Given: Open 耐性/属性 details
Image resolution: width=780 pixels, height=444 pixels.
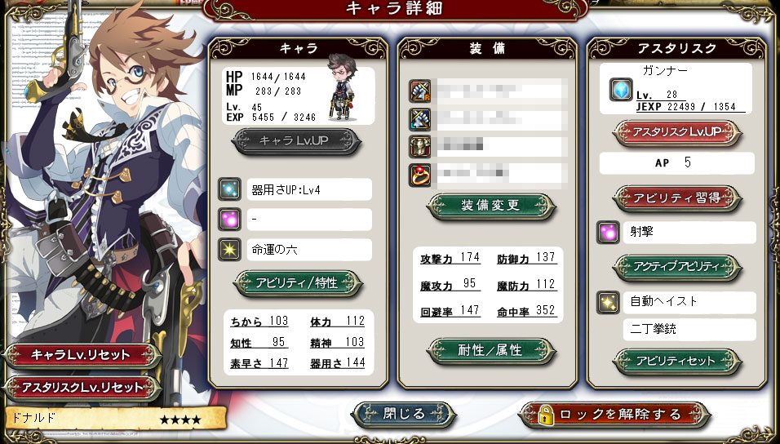Looking at the screenshot, I should (490, 351).
